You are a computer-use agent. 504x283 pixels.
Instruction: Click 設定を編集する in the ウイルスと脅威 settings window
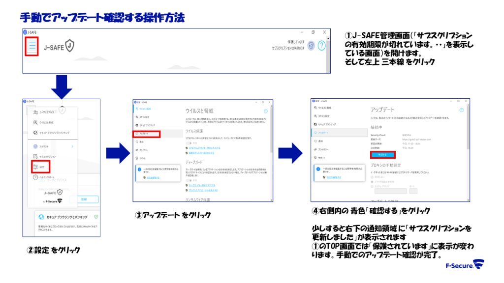coord(153,177)
